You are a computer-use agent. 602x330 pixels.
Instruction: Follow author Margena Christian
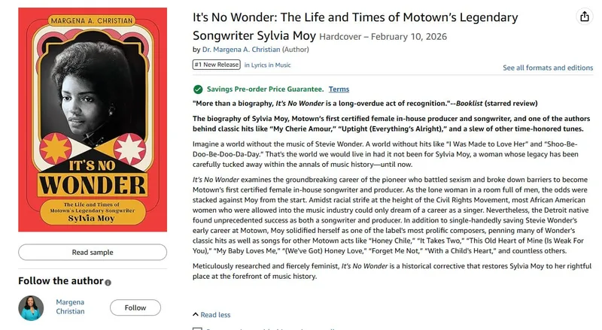click(135, 307)
